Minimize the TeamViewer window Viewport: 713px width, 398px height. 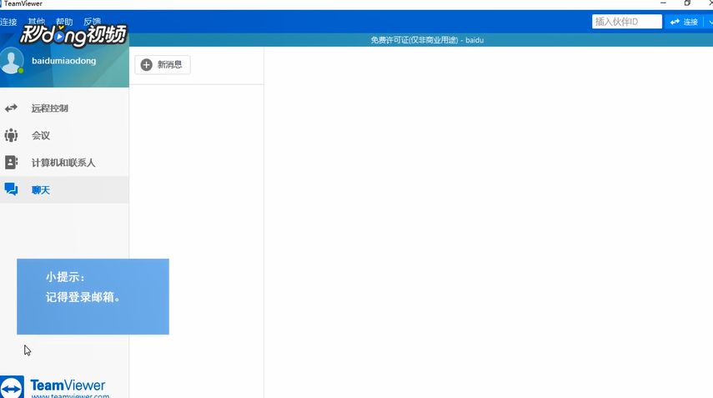point(663,3)
